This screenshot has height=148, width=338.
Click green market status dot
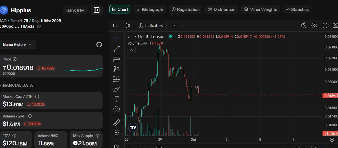click(170, 36)
